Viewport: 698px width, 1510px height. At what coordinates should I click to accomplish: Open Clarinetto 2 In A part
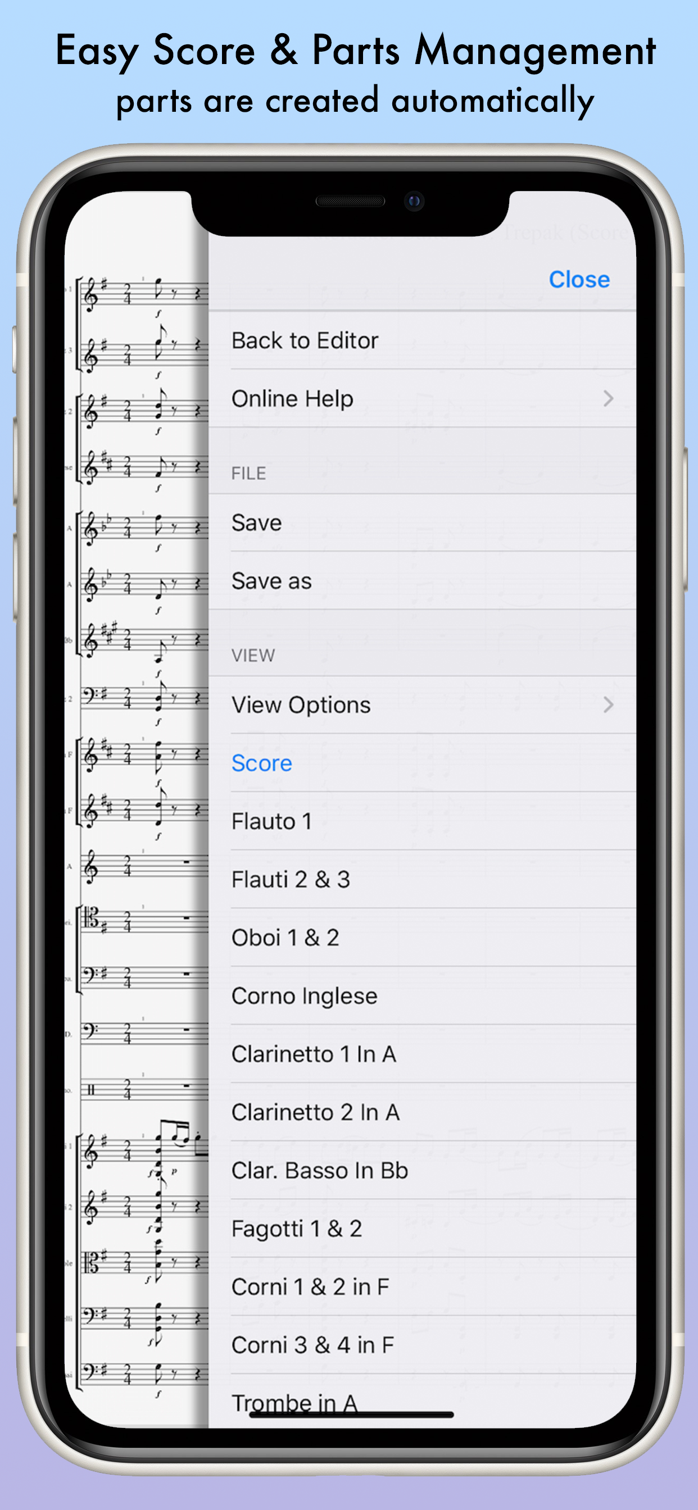(422, 1112)
